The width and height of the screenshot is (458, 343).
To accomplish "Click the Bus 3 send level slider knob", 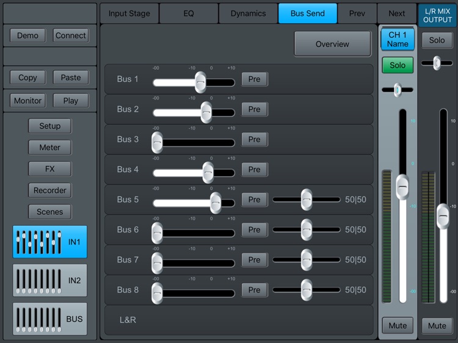I will coord(157,142).
